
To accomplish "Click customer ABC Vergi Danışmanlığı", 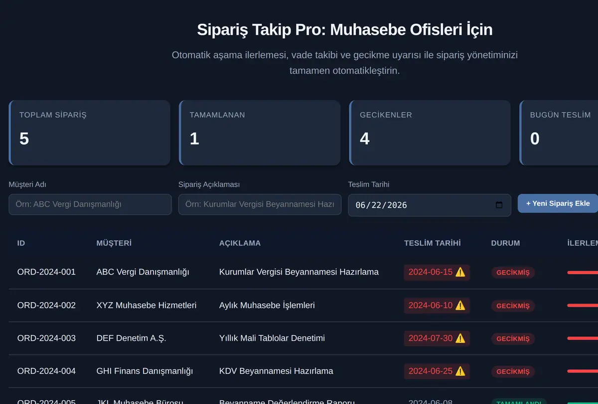I will [143, 272].
